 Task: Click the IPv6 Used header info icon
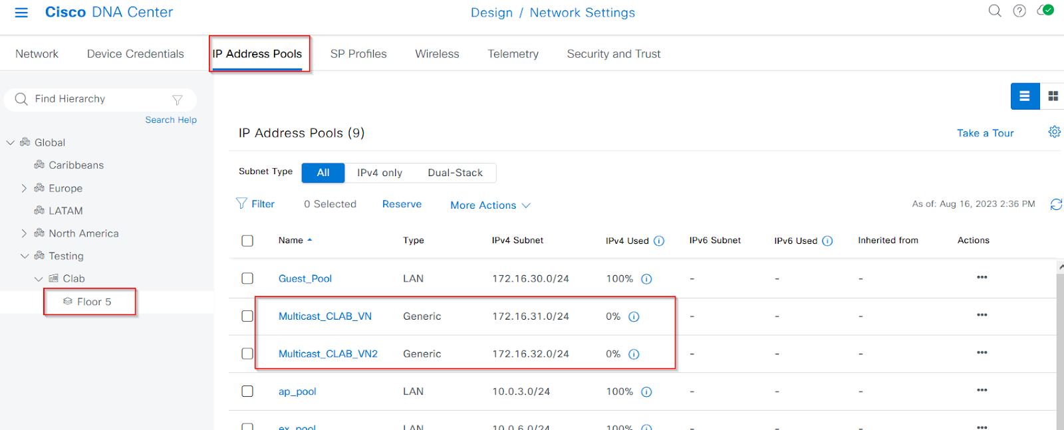point(827,241)
